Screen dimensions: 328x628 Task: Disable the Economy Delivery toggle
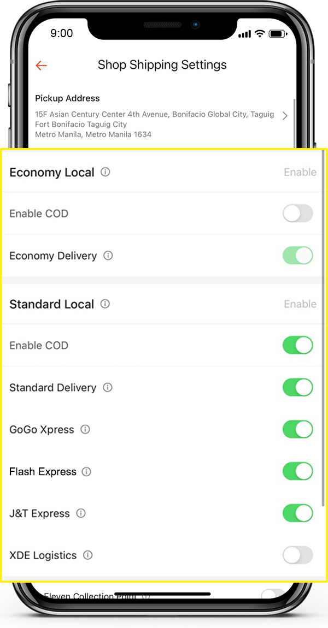[x=297, y=255]
